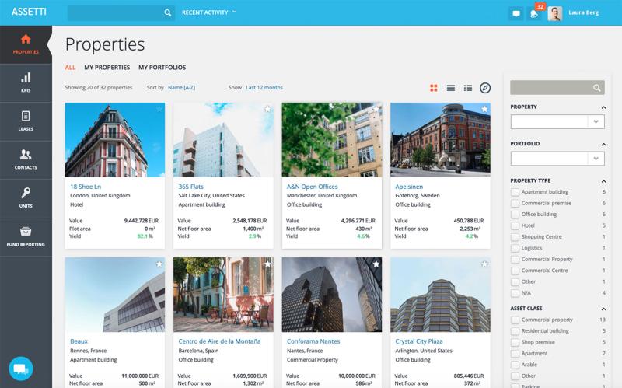
Task: Open the Property filter combo box
Action: 557,122
